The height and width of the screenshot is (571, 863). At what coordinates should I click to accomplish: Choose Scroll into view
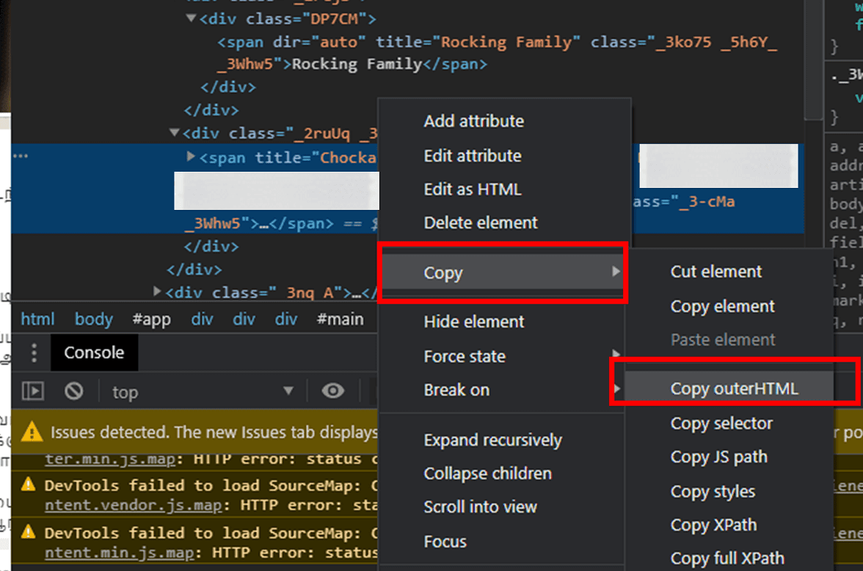click(x=480, y=507)
